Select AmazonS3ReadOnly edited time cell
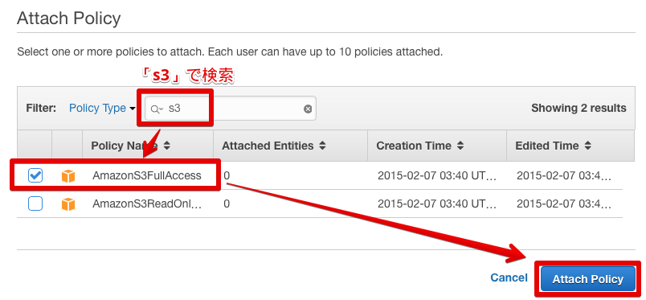646x300 pixels. pyautogui.click(x=564, y=203)
